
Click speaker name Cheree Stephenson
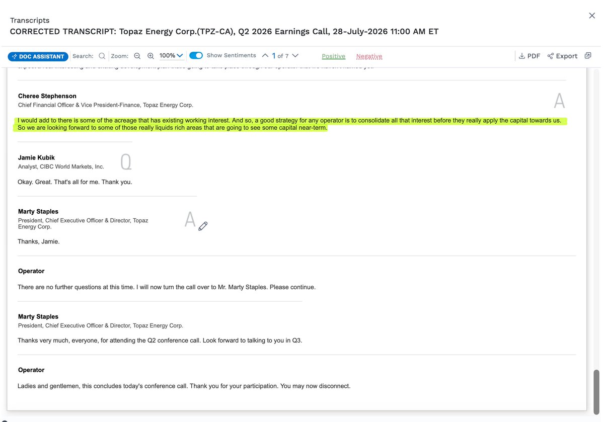47,96
